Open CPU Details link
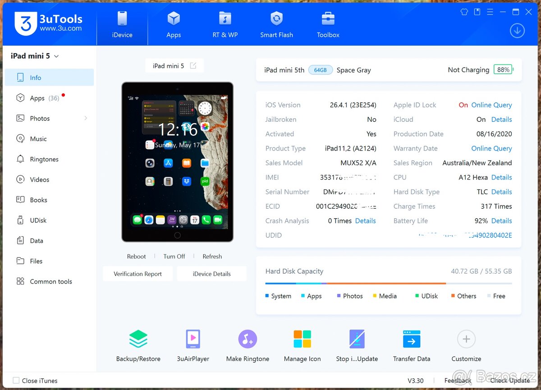 (501, 177)
